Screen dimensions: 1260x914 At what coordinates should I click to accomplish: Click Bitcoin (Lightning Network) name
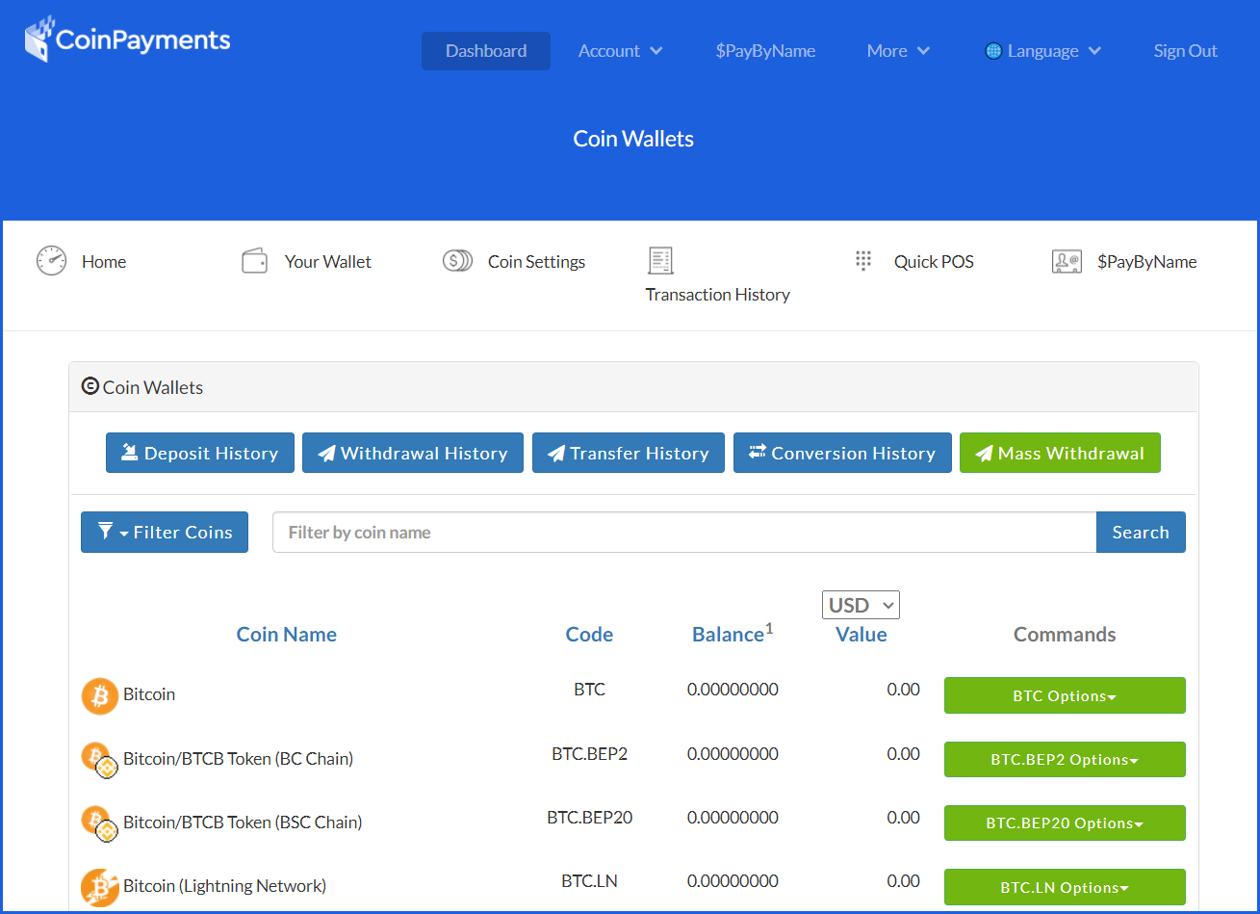pos(224,885)
